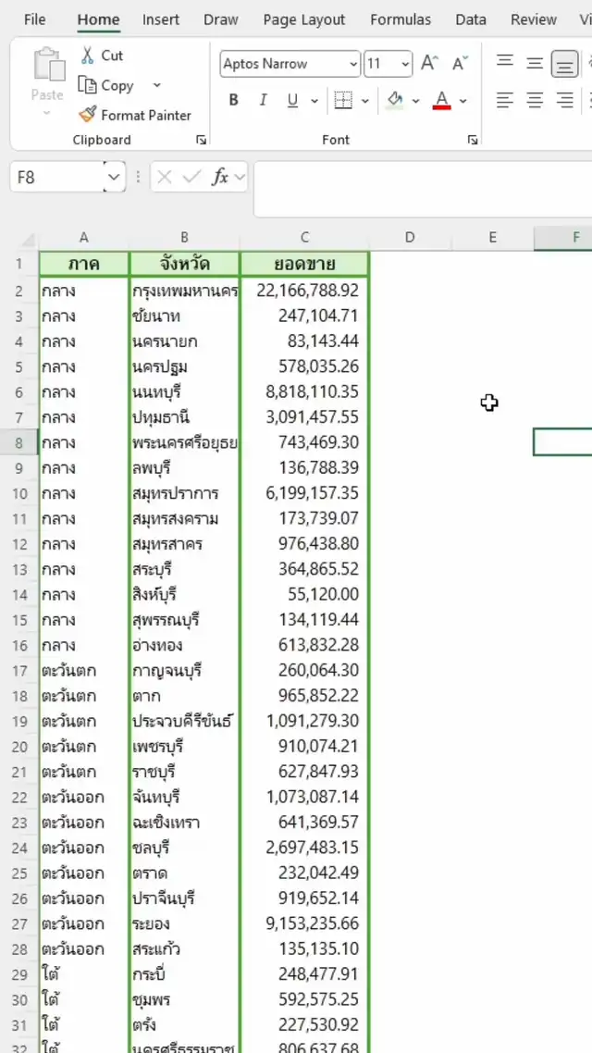
Task: Apply the red Font Color swatch
Action: click(441, 101)
